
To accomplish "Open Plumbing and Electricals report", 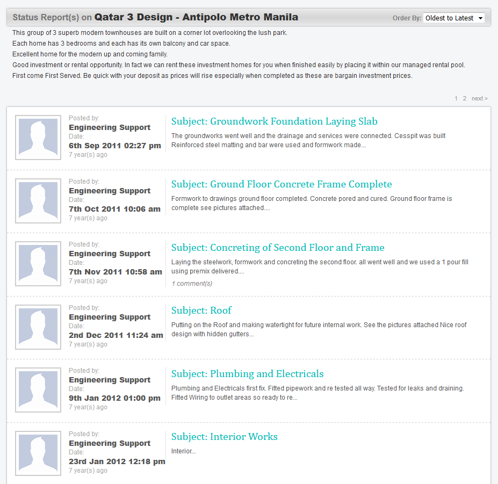I will click(247, 374).
